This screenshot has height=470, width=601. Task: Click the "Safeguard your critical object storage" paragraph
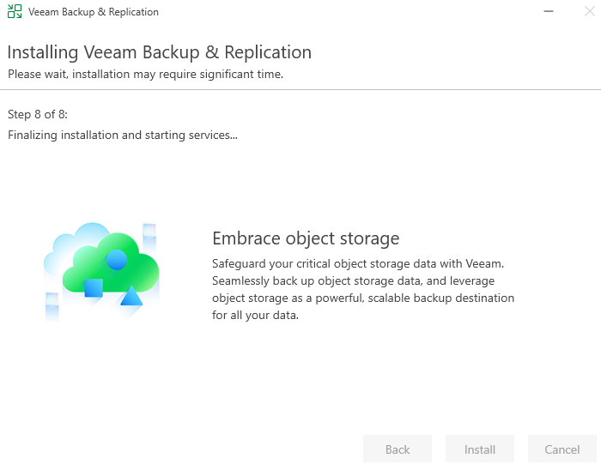point(363,289)
